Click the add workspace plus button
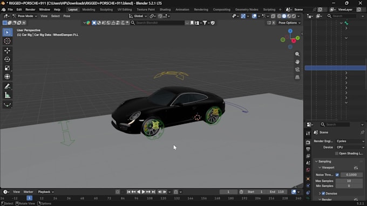 (x=280, y=10)
